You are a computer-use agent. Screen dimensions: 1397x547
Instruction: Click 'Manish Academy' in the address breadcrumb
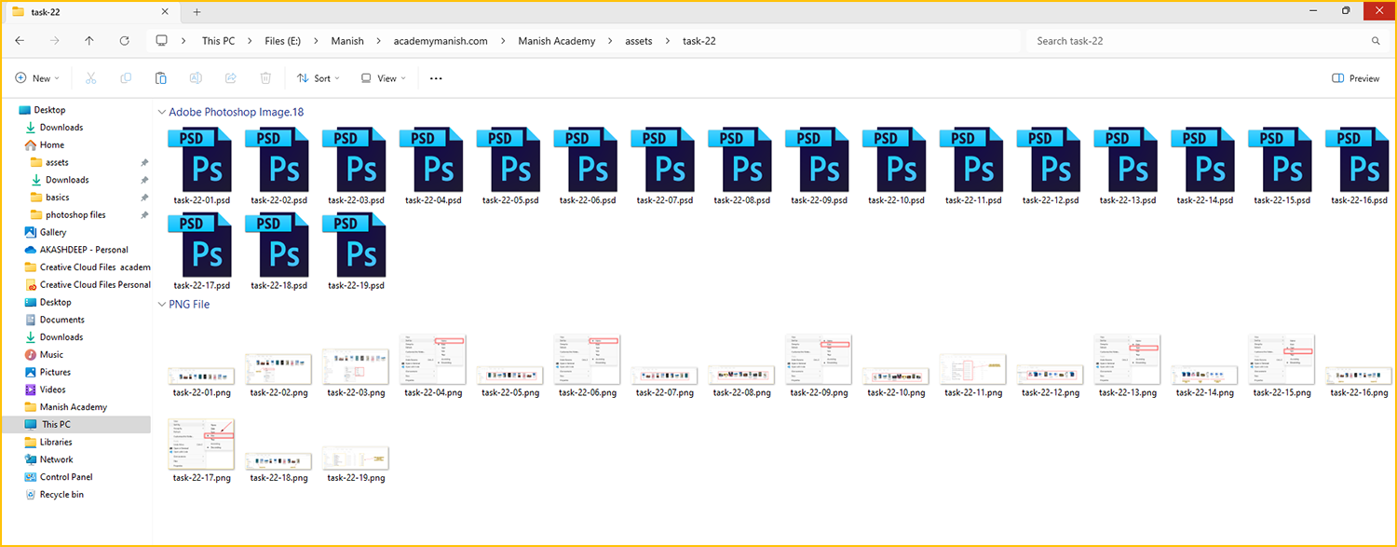556,41
